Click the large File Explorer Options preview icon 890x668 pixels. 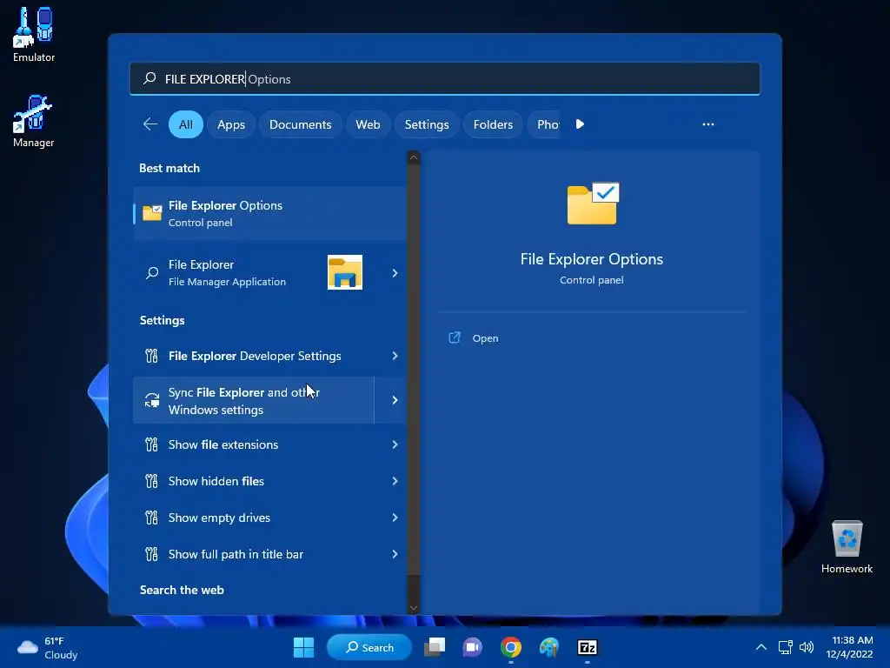pos(593,204)
